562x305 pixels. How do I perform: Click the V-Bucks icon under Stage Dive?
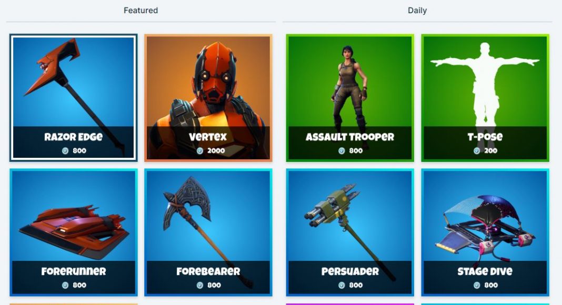tap(477, 286)
